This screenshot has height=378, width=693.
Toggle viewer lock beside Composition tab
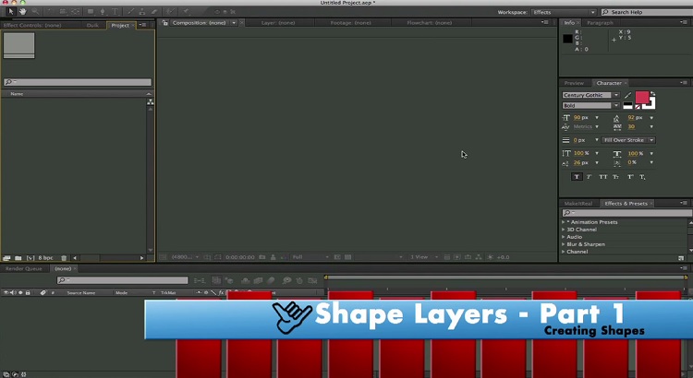(x=164, y=23)
